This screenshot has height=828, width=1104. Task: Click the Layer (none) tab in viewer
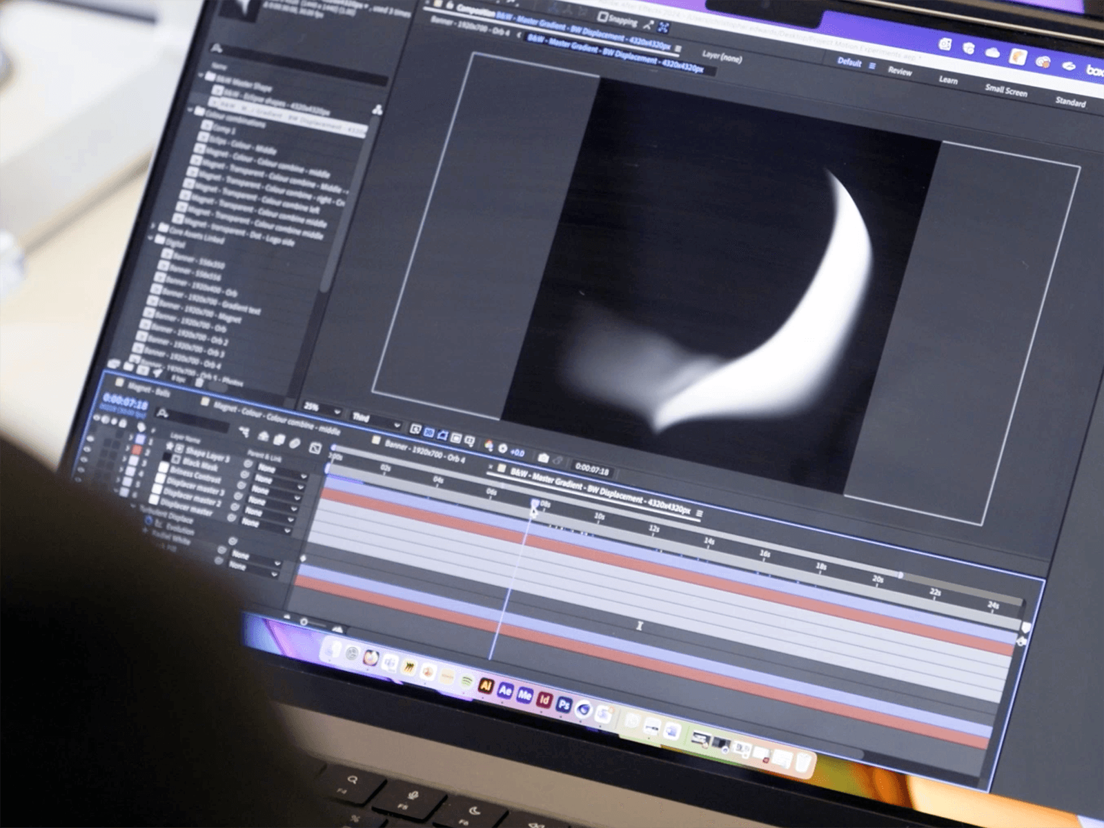(x=721, y=56)
